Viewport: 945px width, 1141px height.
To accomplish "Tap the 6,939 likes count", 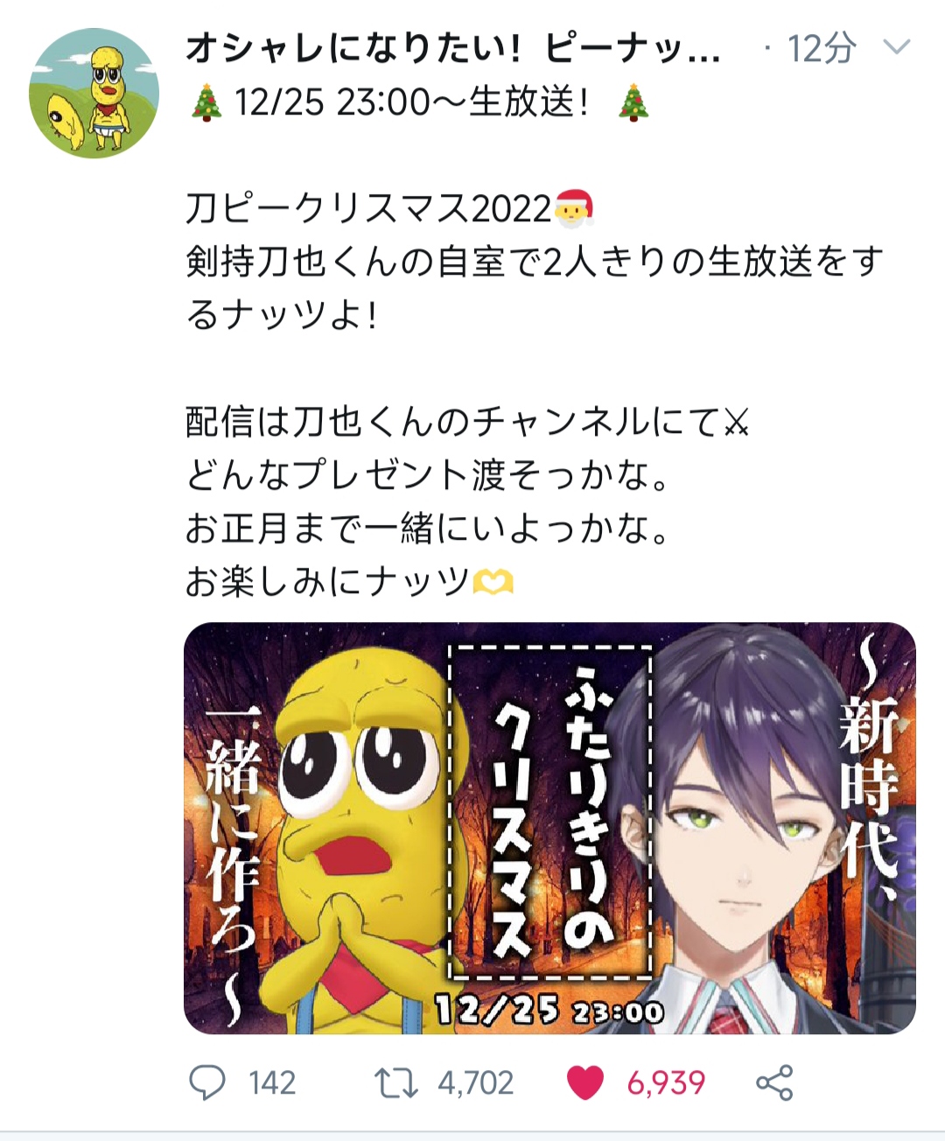I will coord(666,1083).
